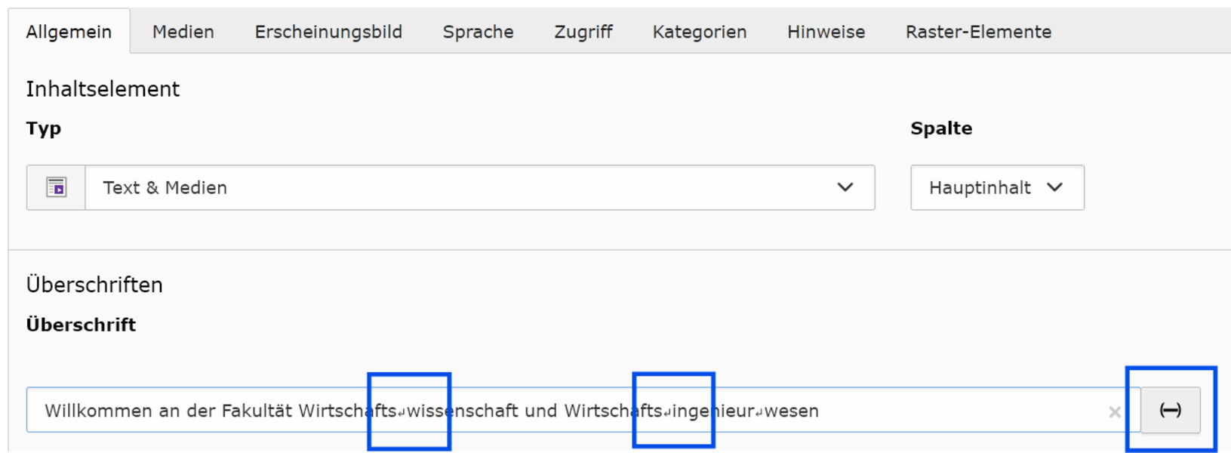
Task: Open the Typ dropdown showing Text & Medien
Action: pyautogui.click(x=479, y=187)
